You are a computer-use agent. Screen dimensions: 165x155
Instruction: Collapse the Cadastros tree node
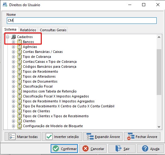click(7, 37)
